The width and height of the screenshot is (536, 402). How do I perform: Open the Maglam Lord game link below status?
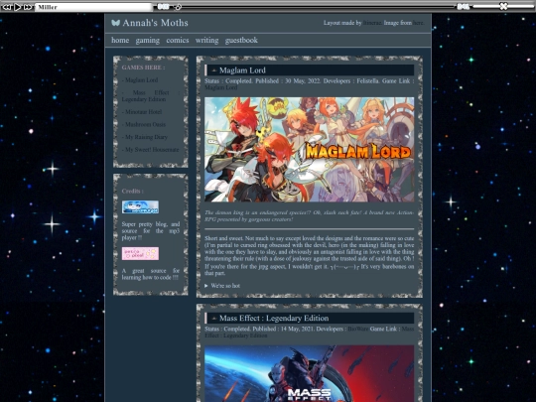pos(220,88)
